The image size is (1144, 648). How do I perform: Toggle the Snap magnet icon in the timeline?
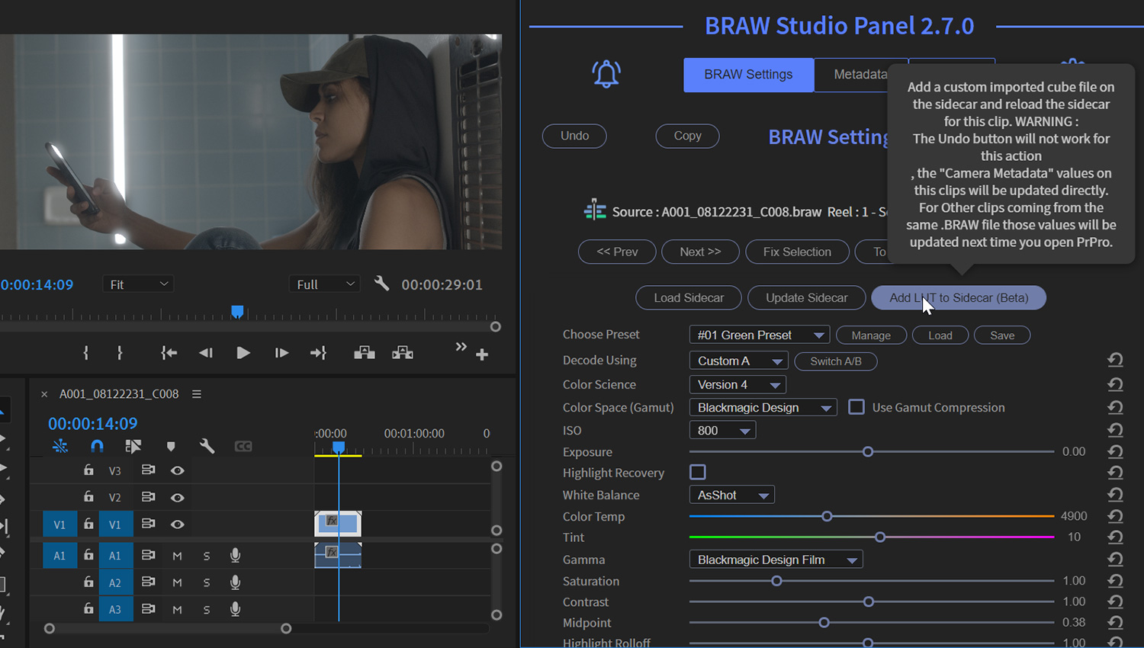coord(97,446)
